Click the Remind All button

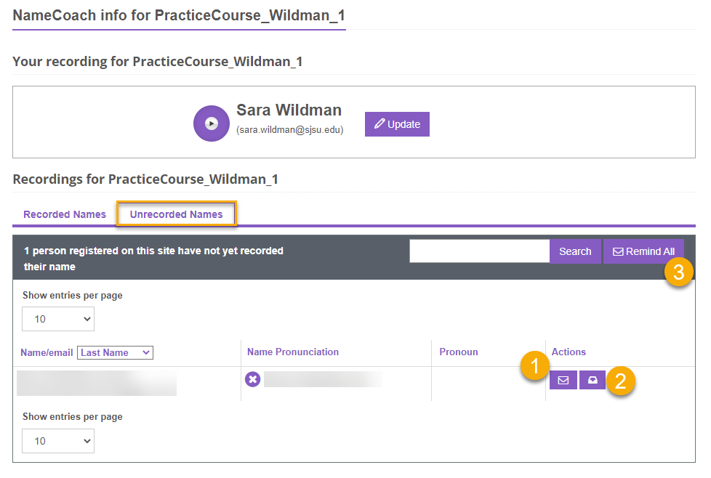point(643,251)
